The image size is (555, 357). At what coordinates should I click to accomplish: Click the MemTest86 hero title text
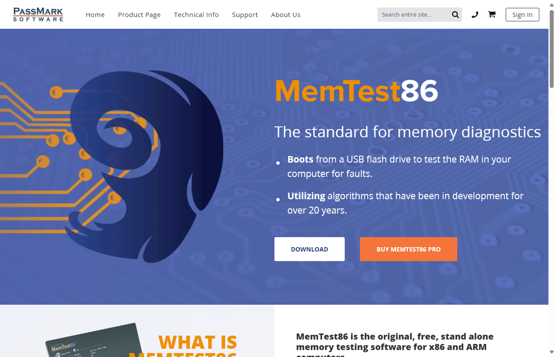(356, 91)
